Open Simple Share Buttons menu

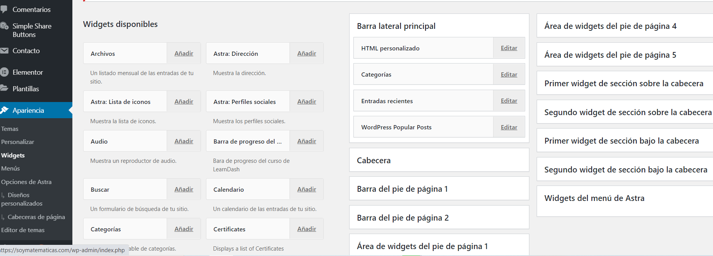coord(32,30)
